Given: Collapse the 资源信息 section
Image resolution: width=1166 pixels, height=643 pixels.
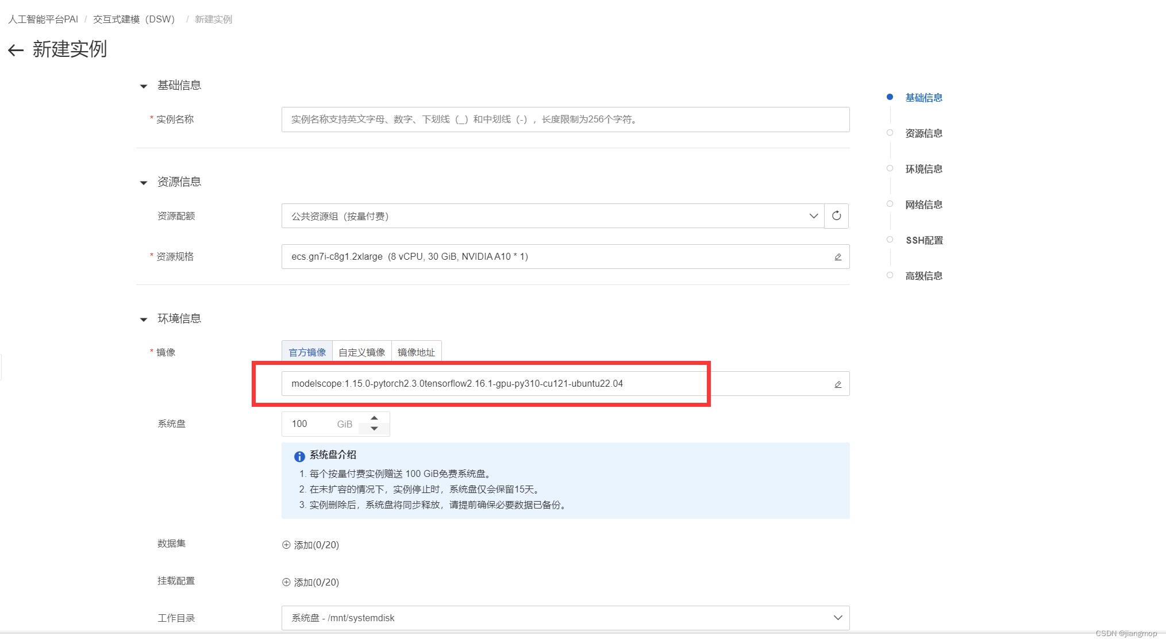Looking at the screenshot, I should pyautogui.click(x=143, y=182).
